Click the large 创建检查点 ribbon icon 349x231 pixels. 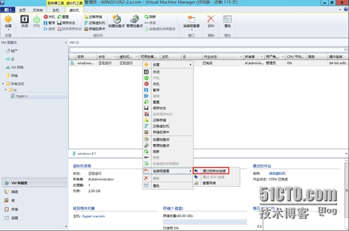click(x=117, y=20)
